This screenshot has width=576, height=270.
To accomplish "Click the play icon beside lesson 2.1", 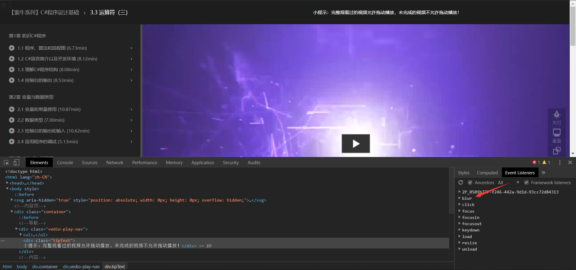I will [x=12, y=109].
